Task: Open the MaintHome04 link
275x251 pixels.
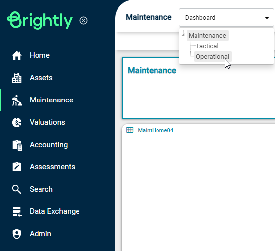Action: (x=156, y=130)
